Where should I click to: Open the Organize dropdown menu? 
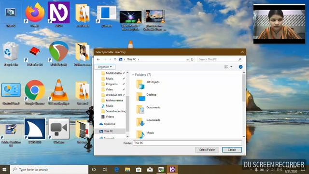click(105, 67)
